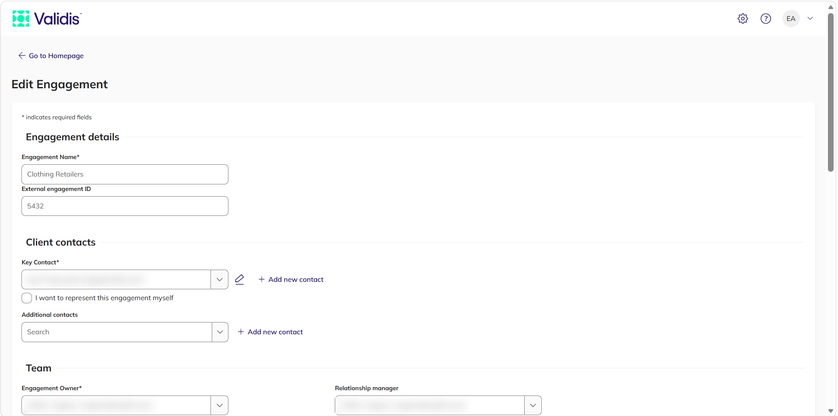Click the scrollbar up arrow
838x416 pixels.
coord(831,7)
